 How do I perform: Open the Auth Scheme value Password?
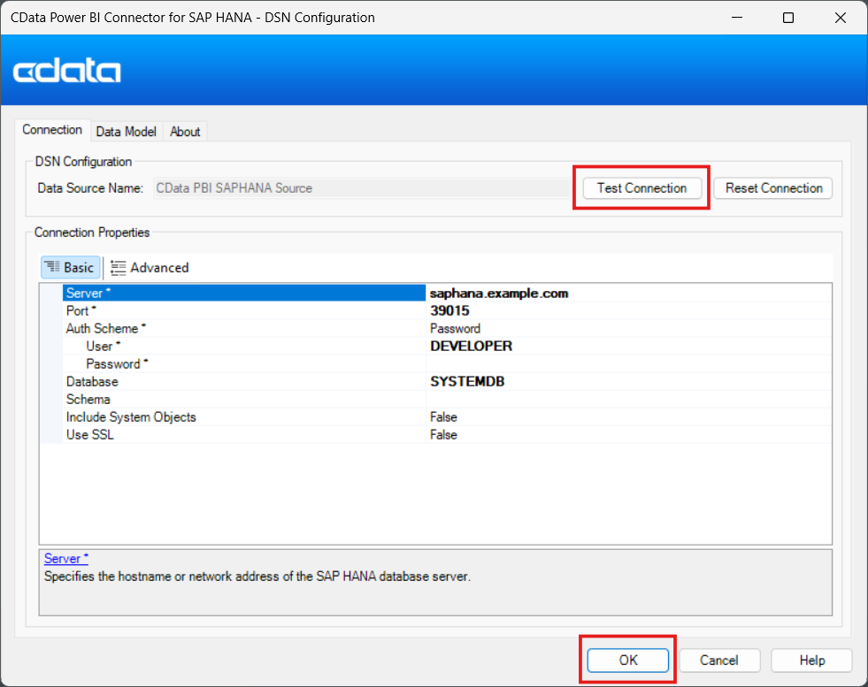tap(628, 329)
